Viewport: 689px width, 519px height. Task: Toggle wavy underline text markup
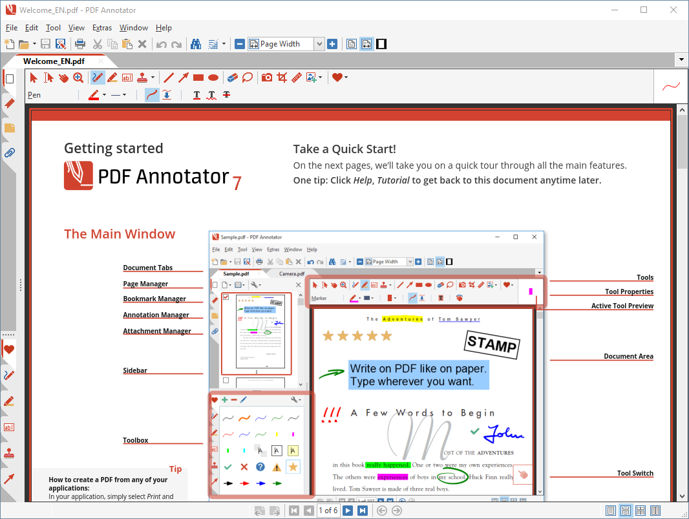click(x=211, y=95)
